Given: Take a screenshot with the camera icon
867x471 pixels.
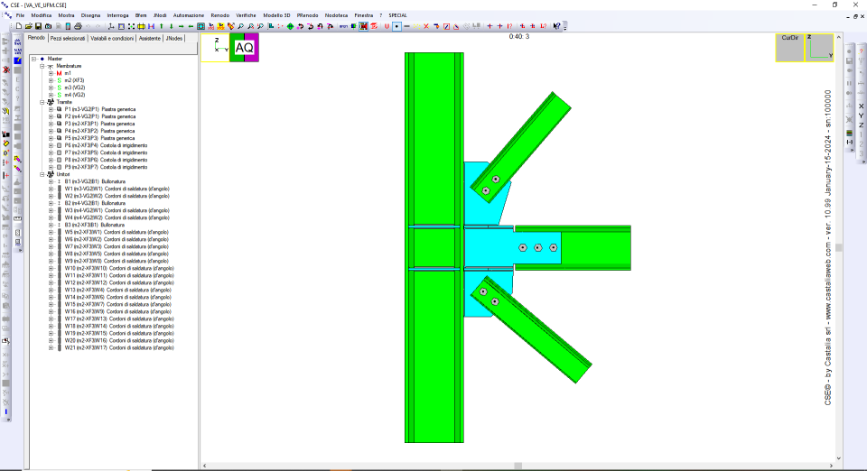Looking at the screenshot, I should pyautogui.click(x=48, y=26).
